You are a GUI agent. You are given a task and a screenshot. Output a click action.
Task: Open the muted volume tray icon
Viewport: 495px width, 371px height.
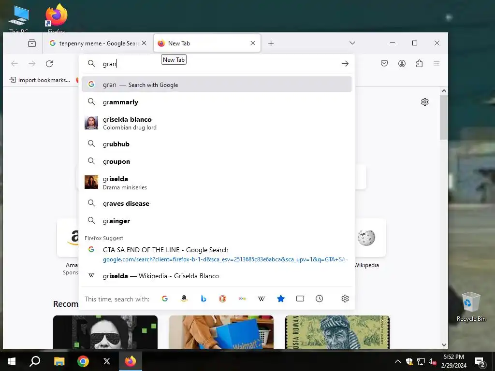tap(432, 361)
